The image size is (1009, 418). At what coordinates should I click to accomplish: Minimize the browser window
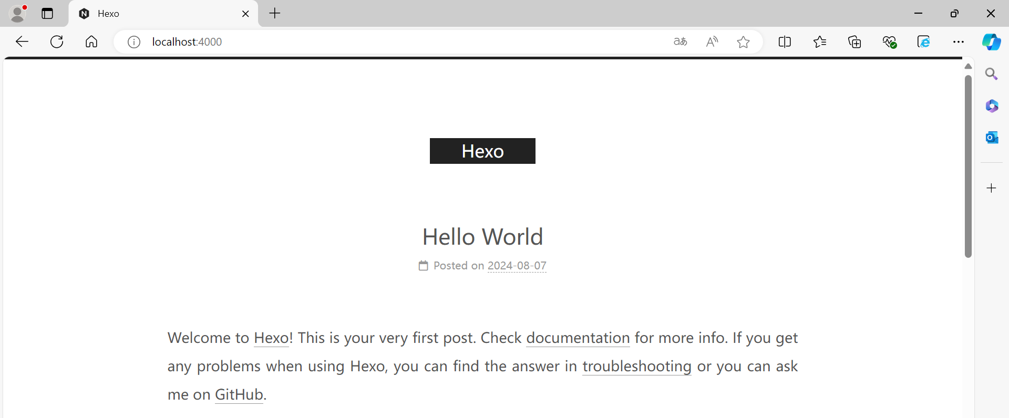[919, 14]
